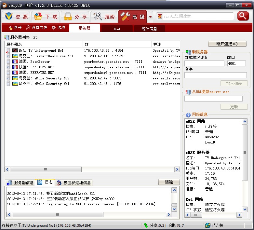254x230 pixels.
Task: Switch to the 下载 download tab
Action: (46, 17)
